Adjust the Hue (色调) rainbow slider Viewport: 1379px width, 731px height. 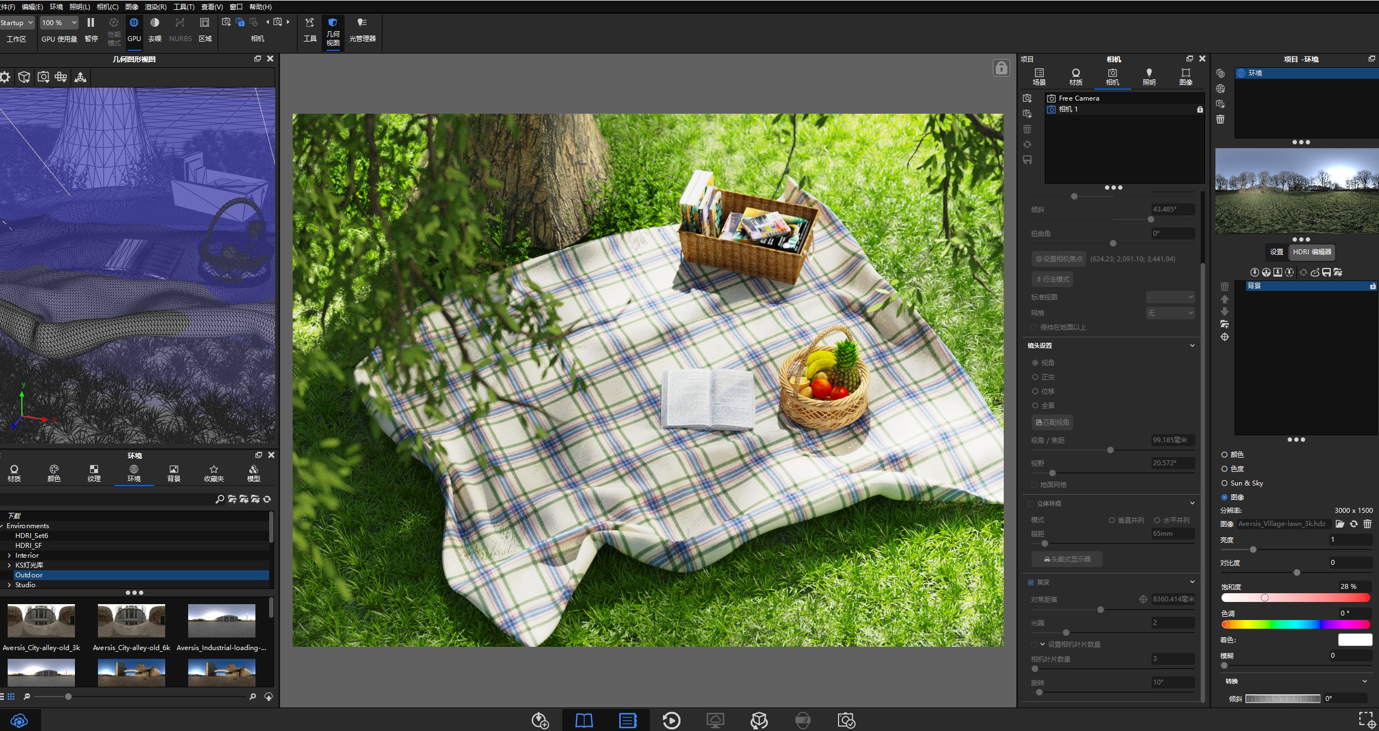[x=1295, y=624]
